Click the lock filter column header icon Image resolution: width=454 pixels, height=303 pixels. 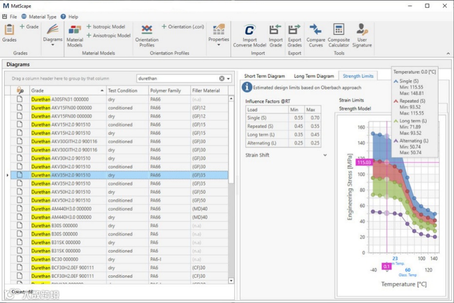tap(20, 90)
